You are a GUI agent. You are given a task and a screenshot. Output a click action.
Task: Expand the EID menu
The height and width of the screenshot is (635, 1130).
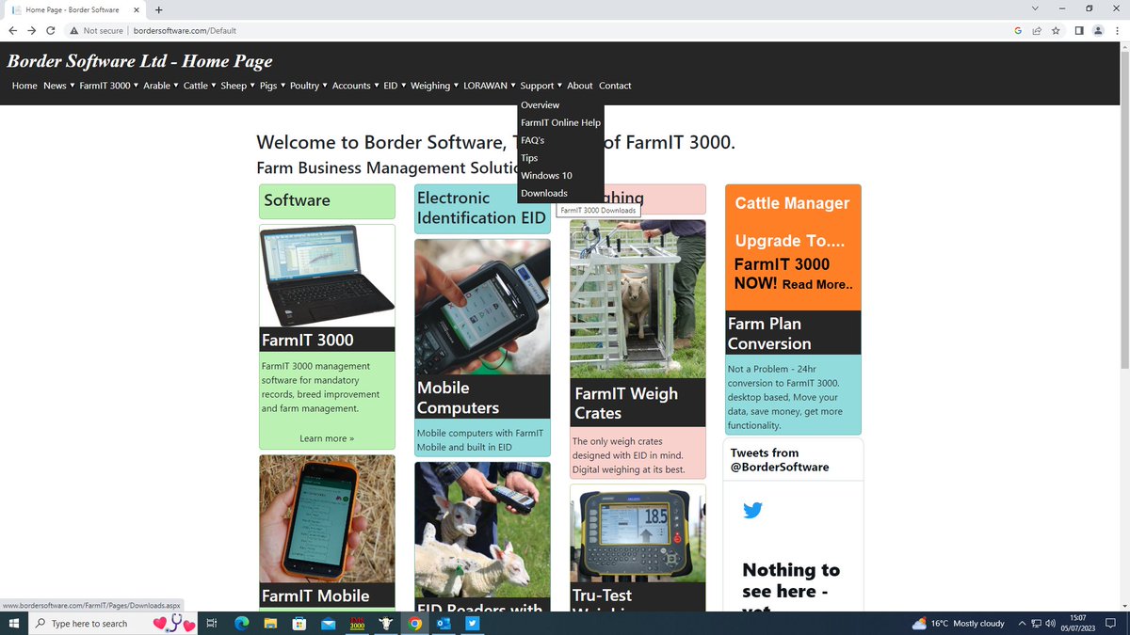click(395, 86)
